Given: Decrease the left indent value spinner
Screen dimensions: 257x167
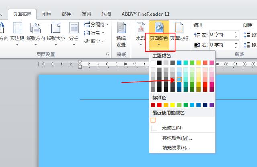Looking at the screenshot, I should point(236,37).
